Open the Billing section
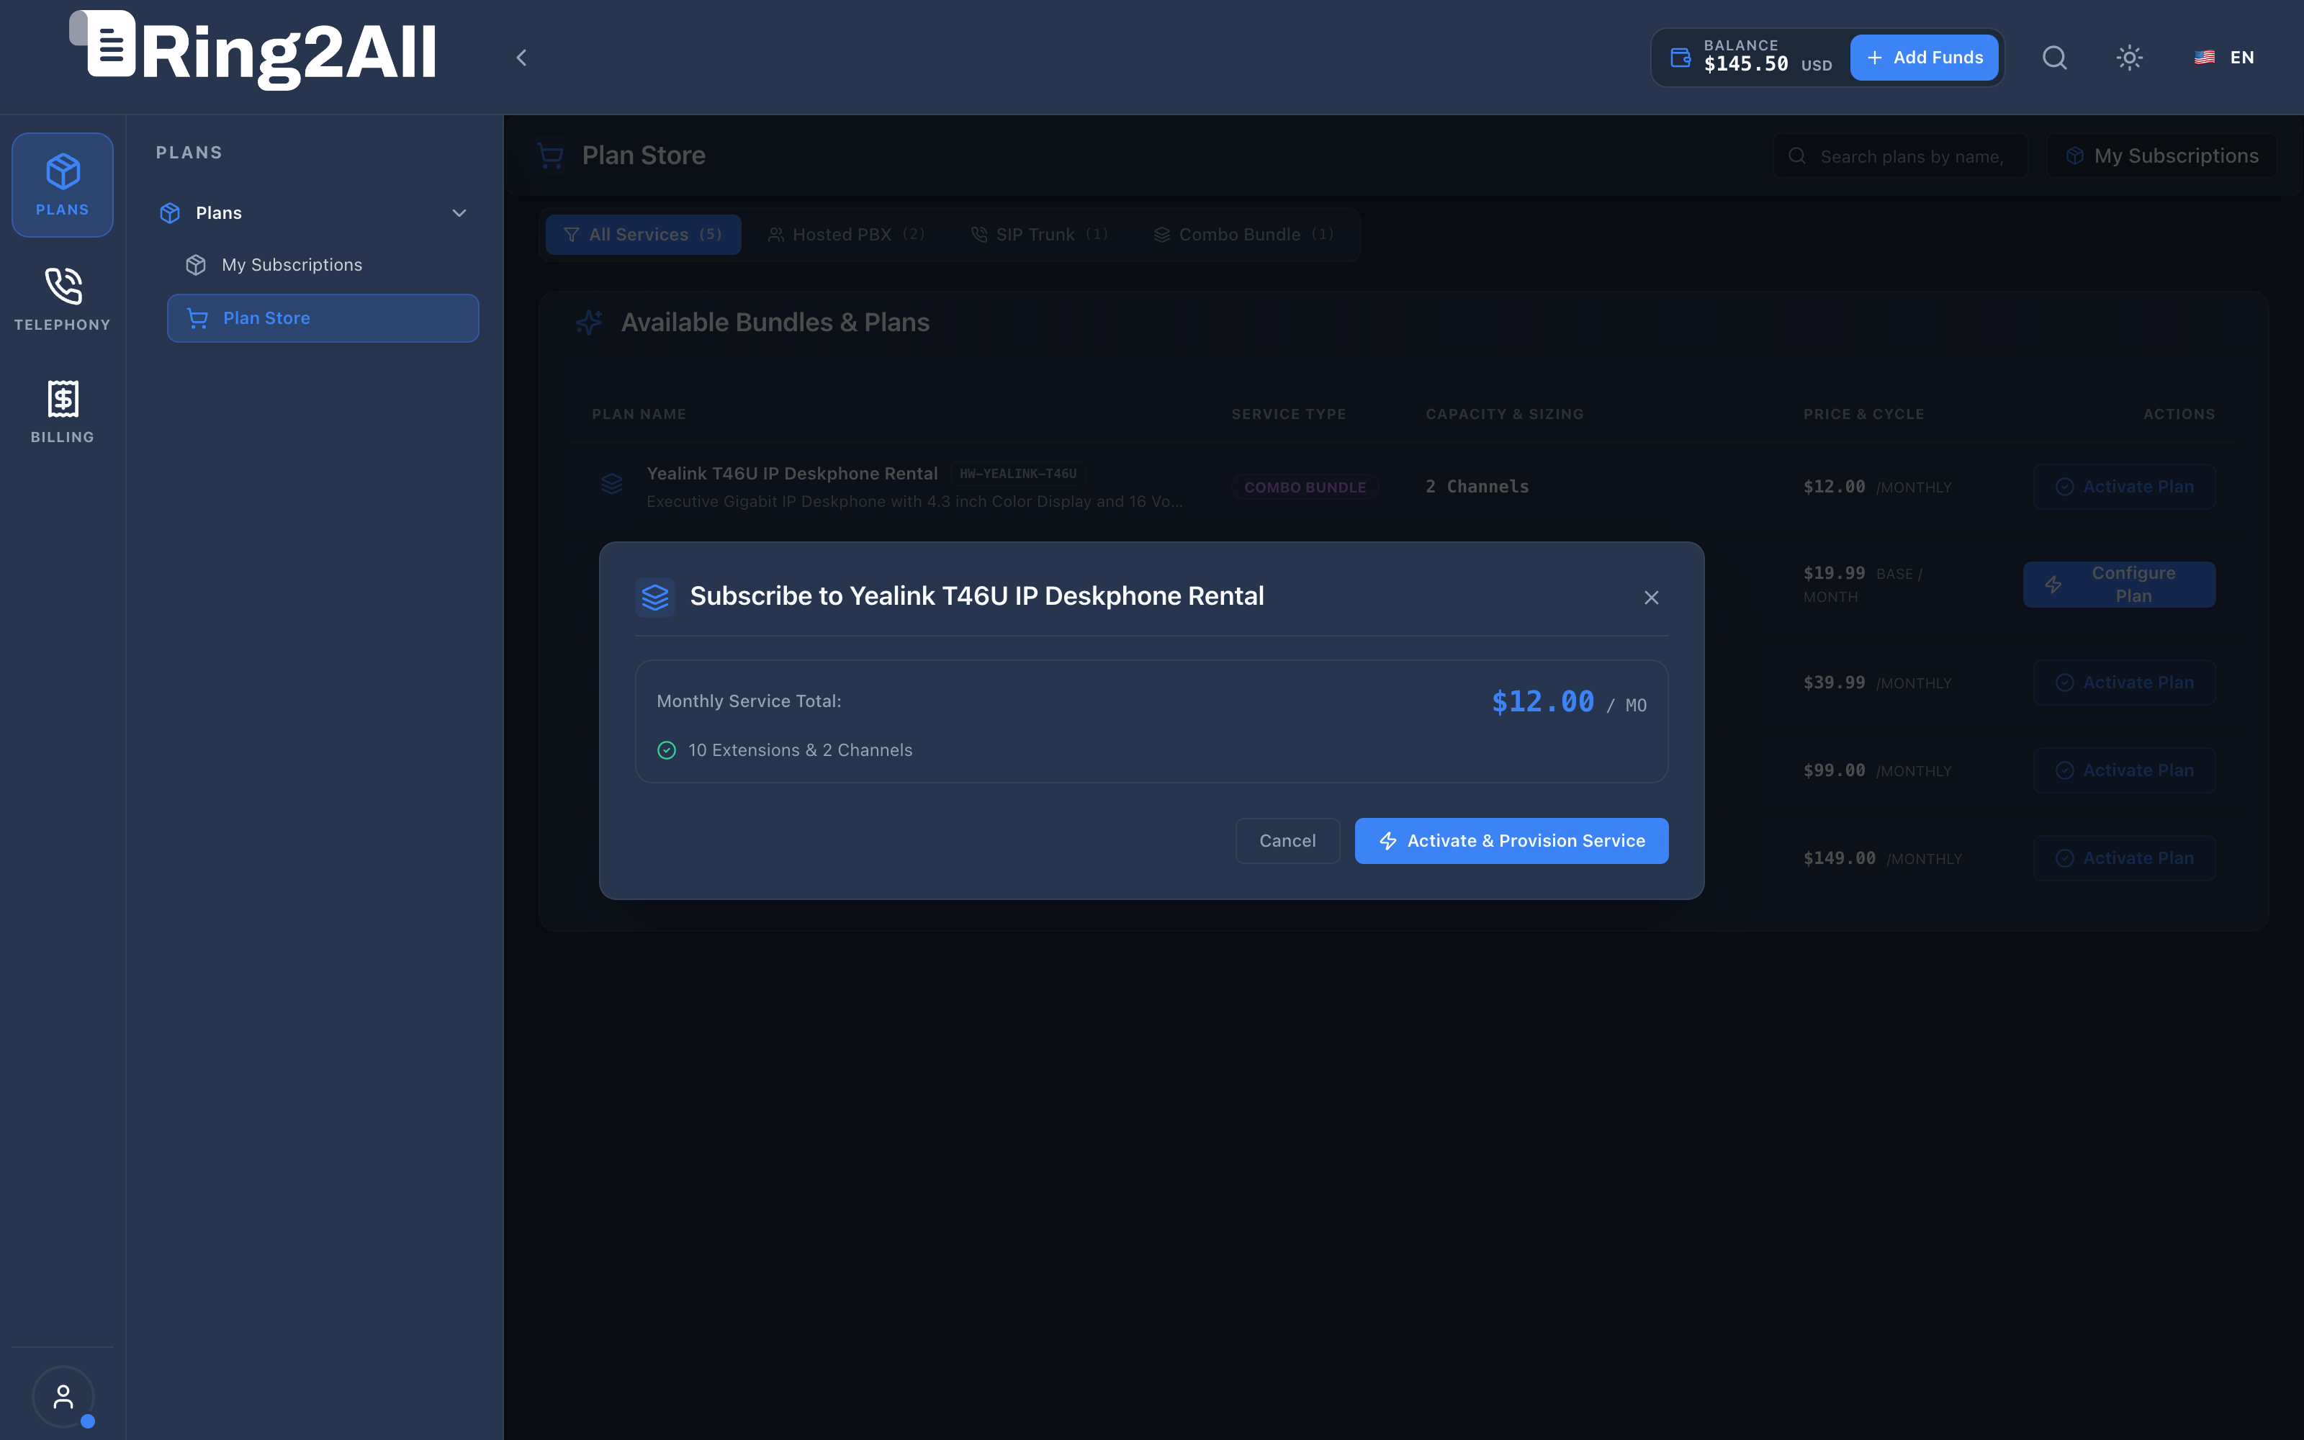Screen dimensions: 2304x1440 click(62, 411)
